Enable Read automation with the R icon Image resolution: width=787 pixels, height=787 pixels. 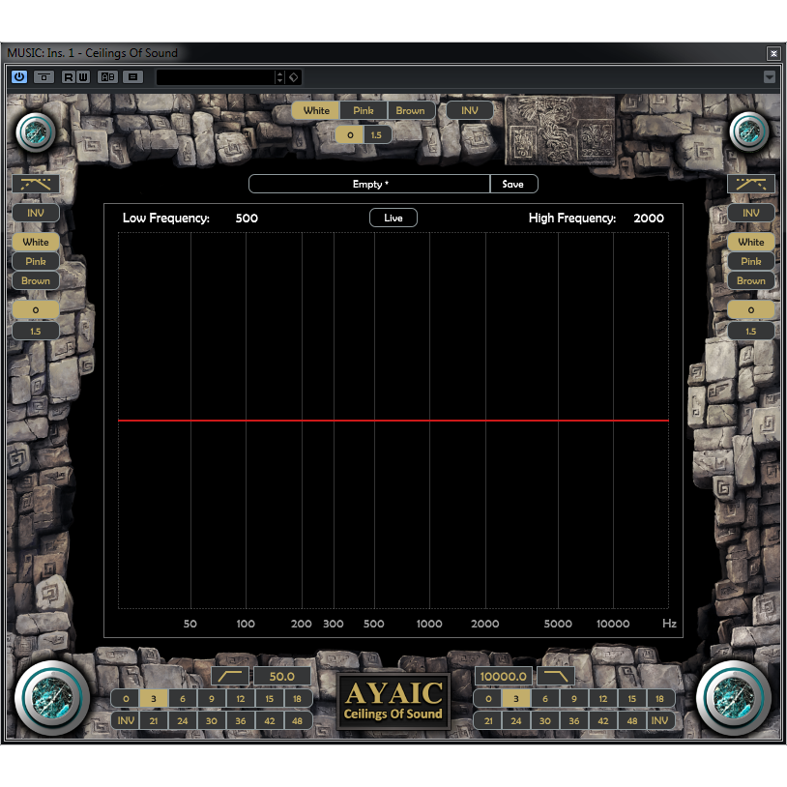(68, 76)
